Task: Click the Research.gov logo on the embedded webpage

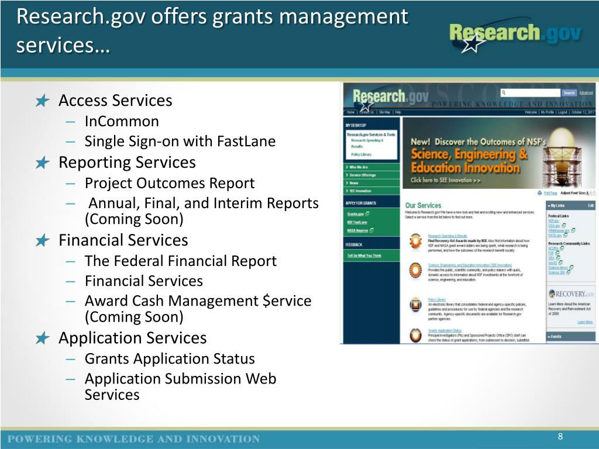Action: [x=390, y=98]
